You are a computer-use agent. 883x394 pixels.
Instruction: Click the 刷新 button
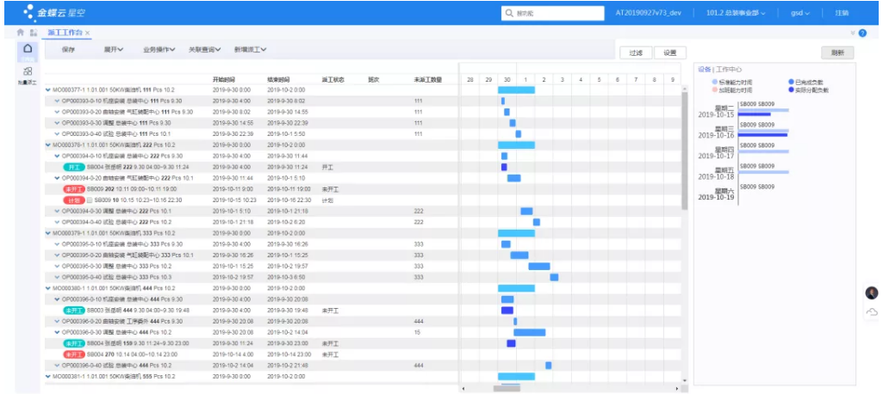tap(837, 52)
